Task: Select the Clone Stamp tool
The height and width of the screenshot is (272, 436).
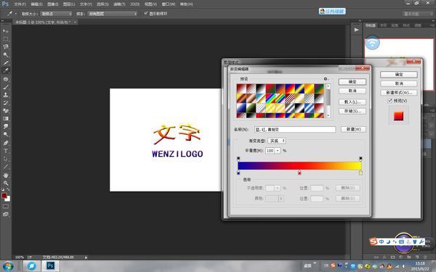Action: click(x=6, y=94)
